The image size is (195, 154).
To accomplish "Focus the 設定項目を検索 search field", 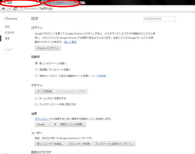I will 159,19.
